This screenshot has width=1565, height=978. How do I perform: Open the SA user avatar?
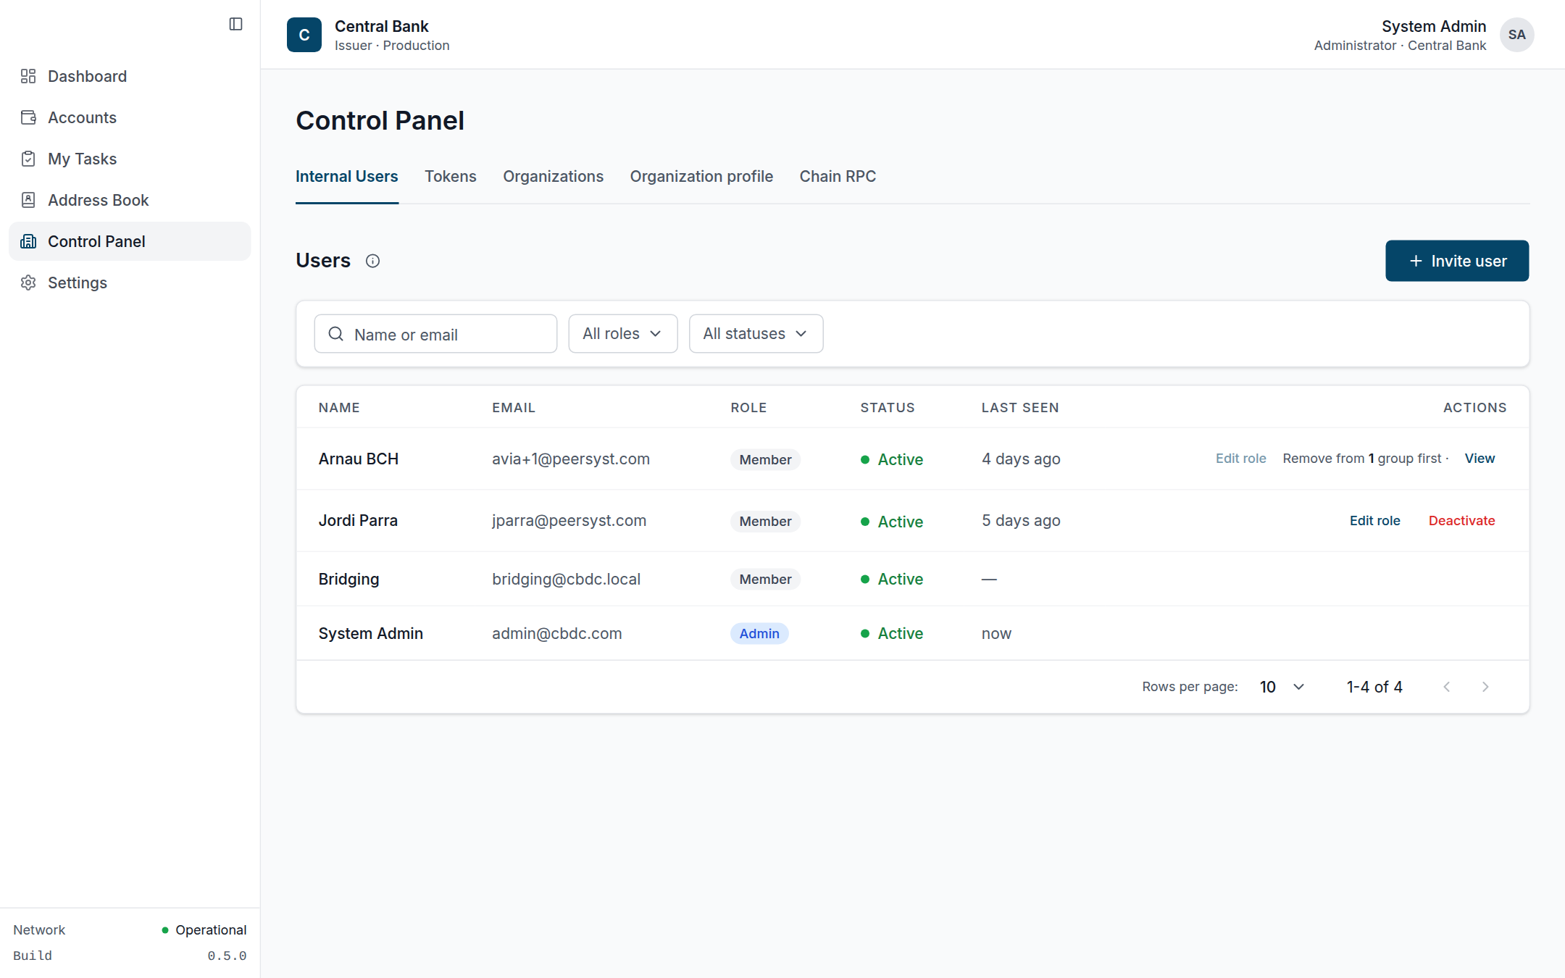pos(1516,35)
